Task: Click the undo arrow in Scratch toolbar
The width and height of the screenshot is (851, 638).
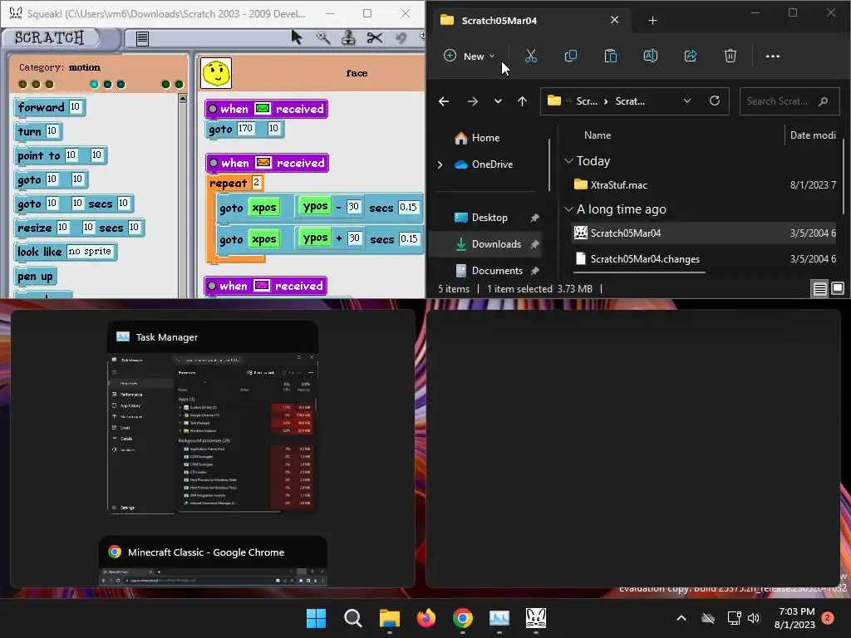Action: 401,37
